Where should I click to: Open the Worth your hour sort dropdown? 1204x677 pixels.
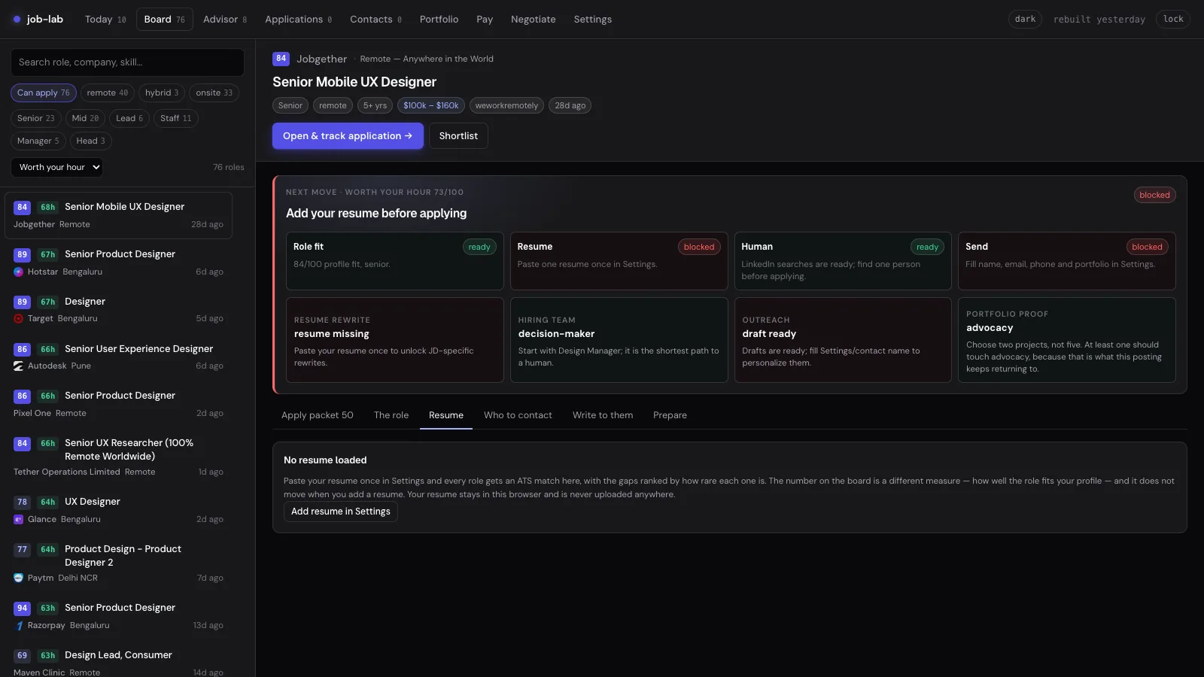tap(56, 167)
